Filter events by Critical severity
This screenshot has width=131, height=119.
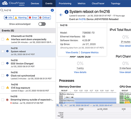click(x=44, y=17)
